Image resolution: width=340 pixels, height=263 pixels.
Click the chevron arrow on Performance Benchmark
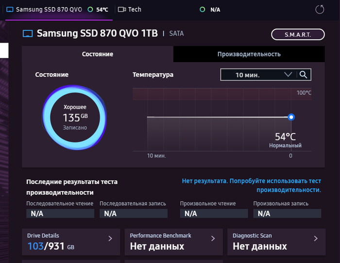(x=213, y=239)
